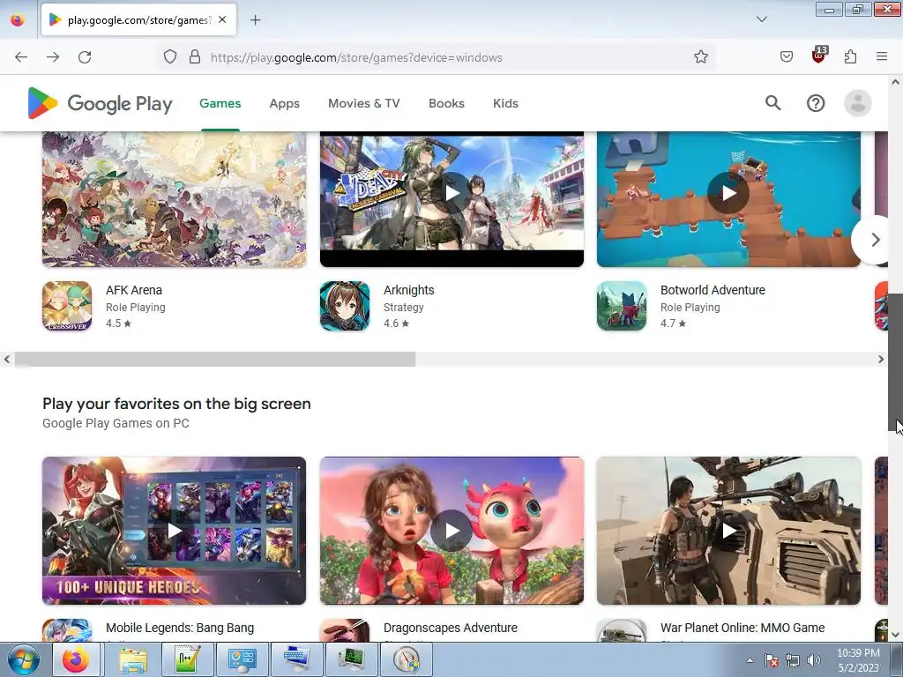Open Mobile Legends: Bang Bang title link
Image resolution: width=903 pixels, height=677 pixels.
pos(180,628)
